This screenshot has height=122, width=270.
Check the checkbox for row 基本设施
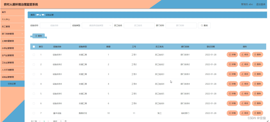(34, 113)
